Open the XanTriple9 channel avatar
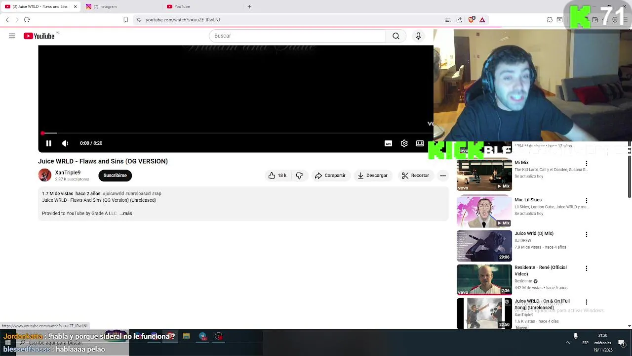Viewport: 632px width, 356px height. [x=45, y=176]
